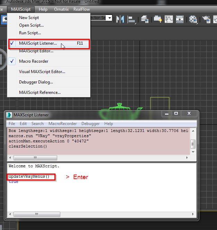Click the 'true' result line
Viewport: 217px width, 230px height.
14,182
